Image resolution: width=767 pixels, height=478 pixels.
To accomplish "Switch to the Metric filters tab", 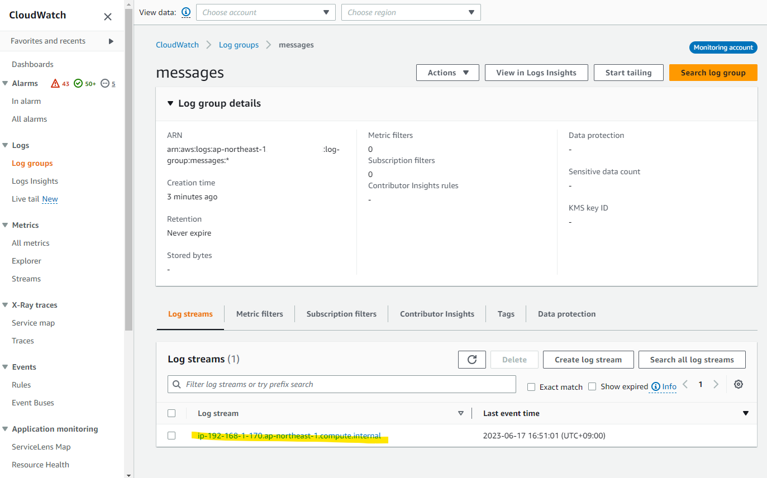I will [x=260, y=314].
